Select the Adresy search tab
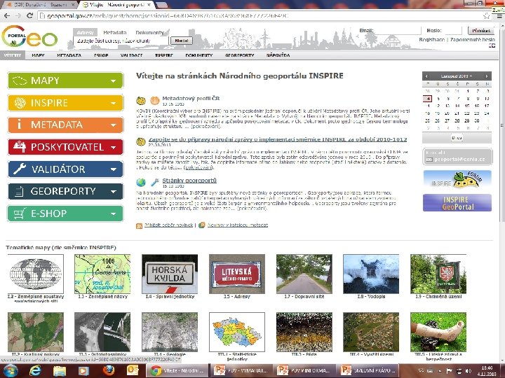 pyautogui.click(x=85, y=32)
